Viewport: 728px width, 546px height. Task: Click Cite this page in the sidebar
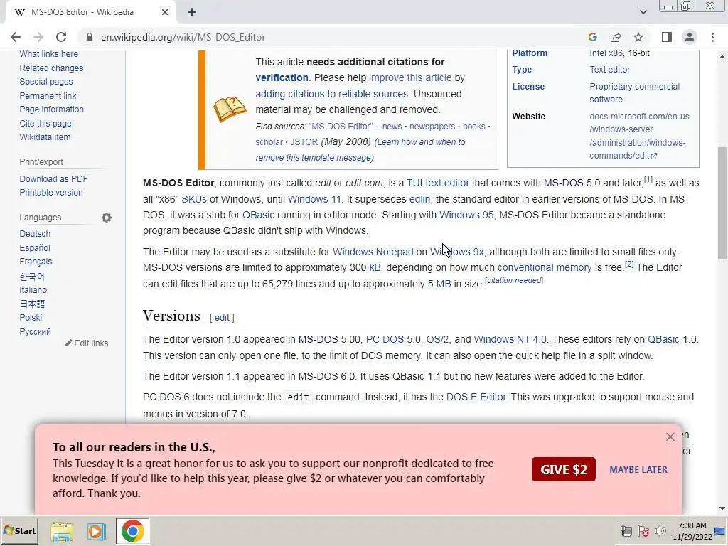pyautogui.click(x=45, y=124)
